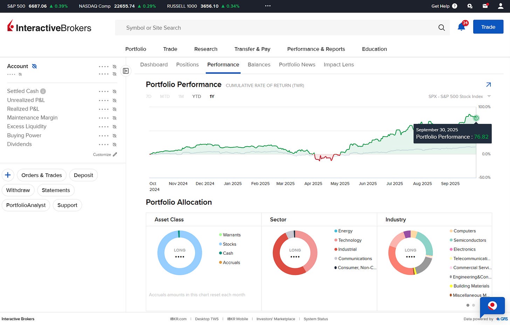510x325 pixels.
Task: Open the Transfer & Pay menu
Action: (x=252, y=49)
